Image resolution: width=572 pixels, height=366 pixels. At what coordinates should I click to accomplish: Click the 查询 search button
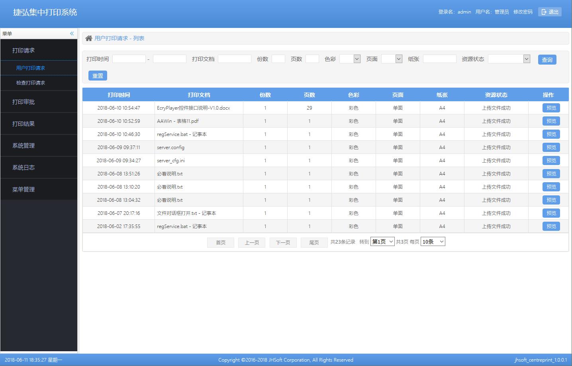(x=547, y=60)
